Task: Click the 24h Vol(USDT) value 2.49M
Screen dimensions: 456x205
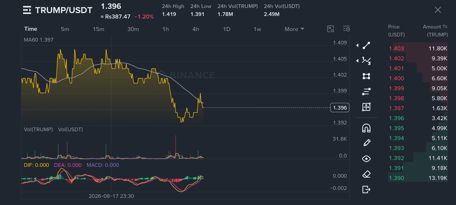Action: click(272, 14)
